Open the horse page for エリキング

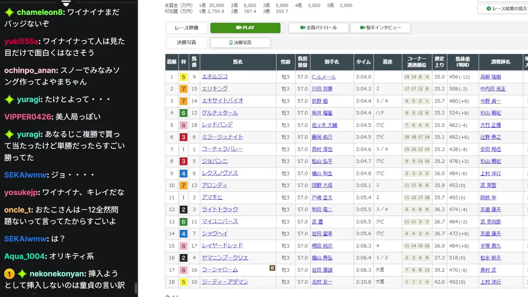click(x=214, y=89)
